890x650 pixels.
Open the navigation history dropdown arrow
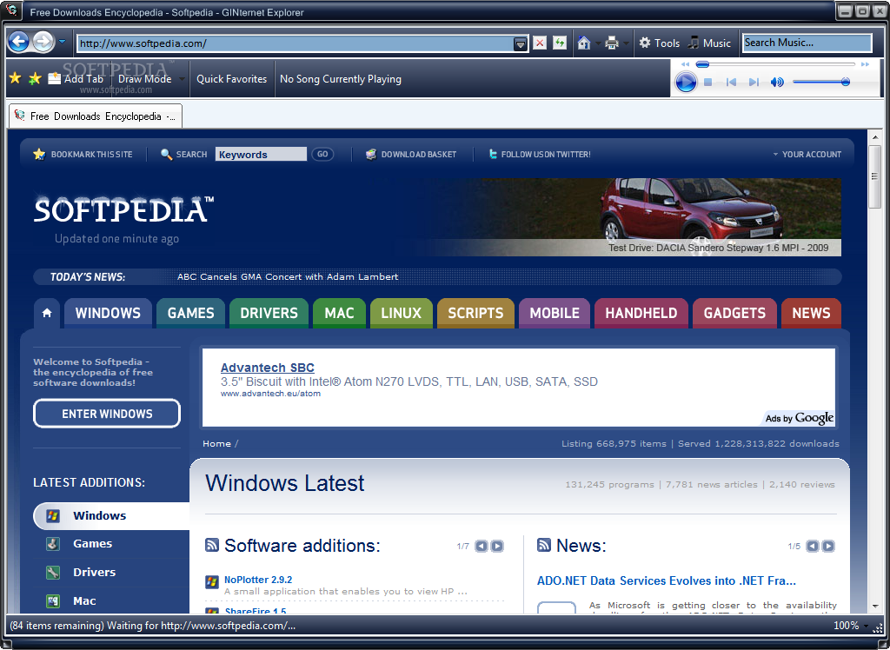(62, 42)
